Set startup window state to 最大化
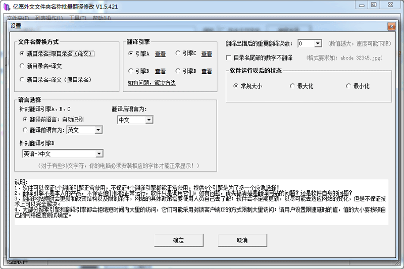This screenshot has height=269, width=404. pos(292,86)
